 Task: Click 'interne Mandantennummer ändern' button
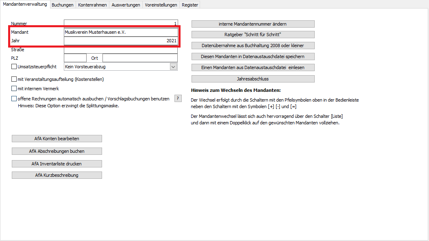click(x=253, y=24)
